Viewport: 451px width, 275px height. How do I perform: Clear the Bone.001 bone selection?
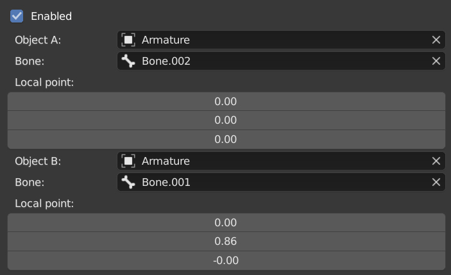(x=436, y=182)
